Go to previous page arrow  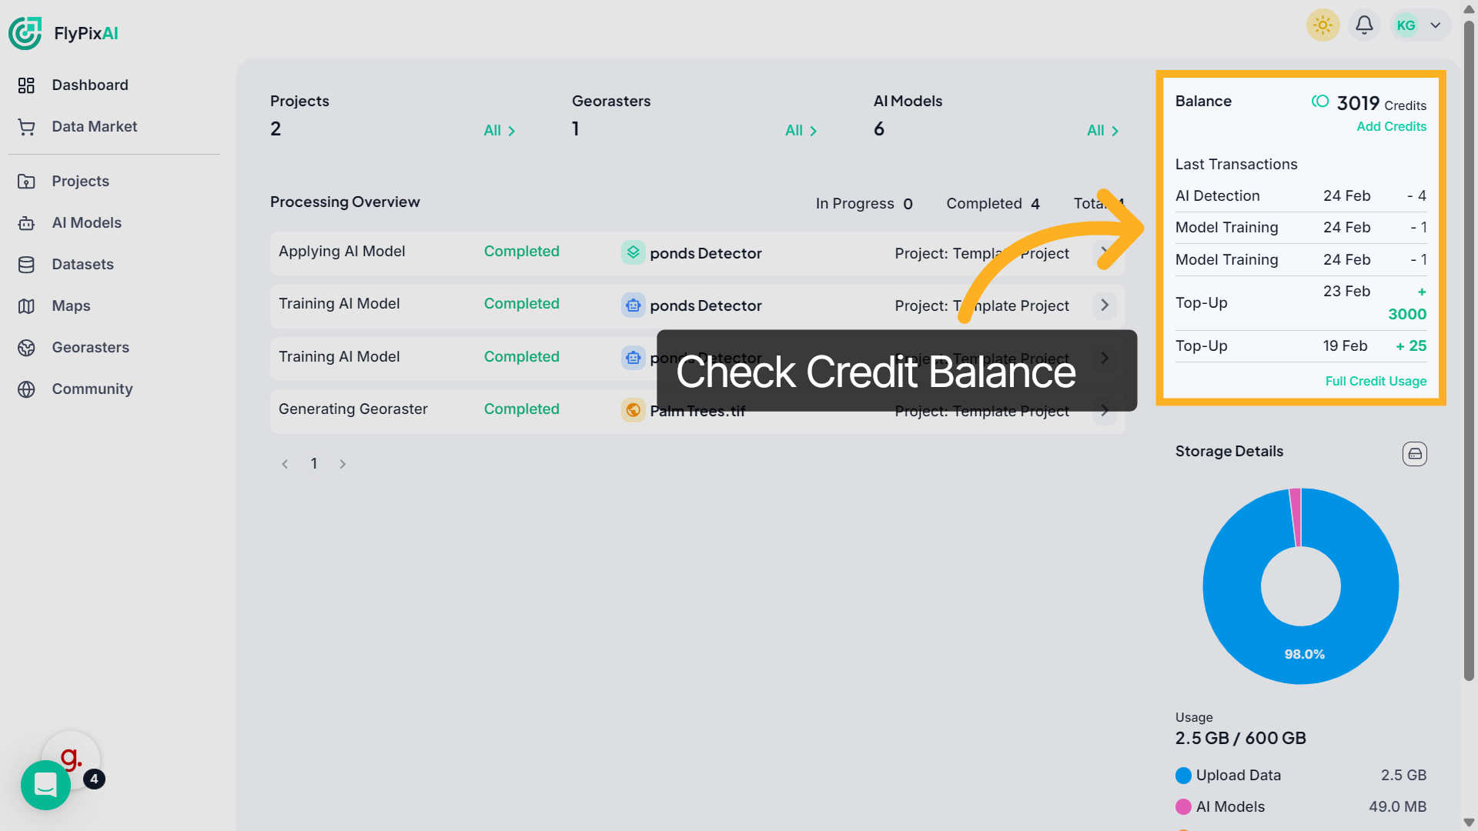(x=285, y=464)
